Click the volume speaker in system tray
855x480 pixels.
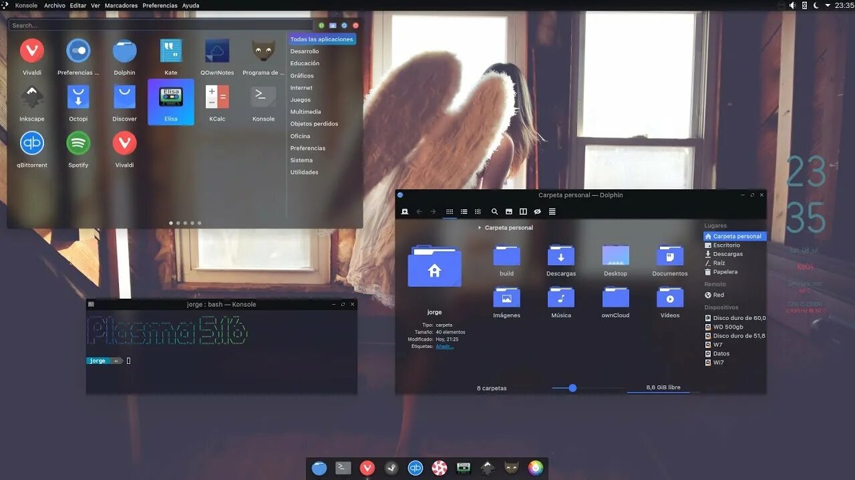tap(792, 5)
